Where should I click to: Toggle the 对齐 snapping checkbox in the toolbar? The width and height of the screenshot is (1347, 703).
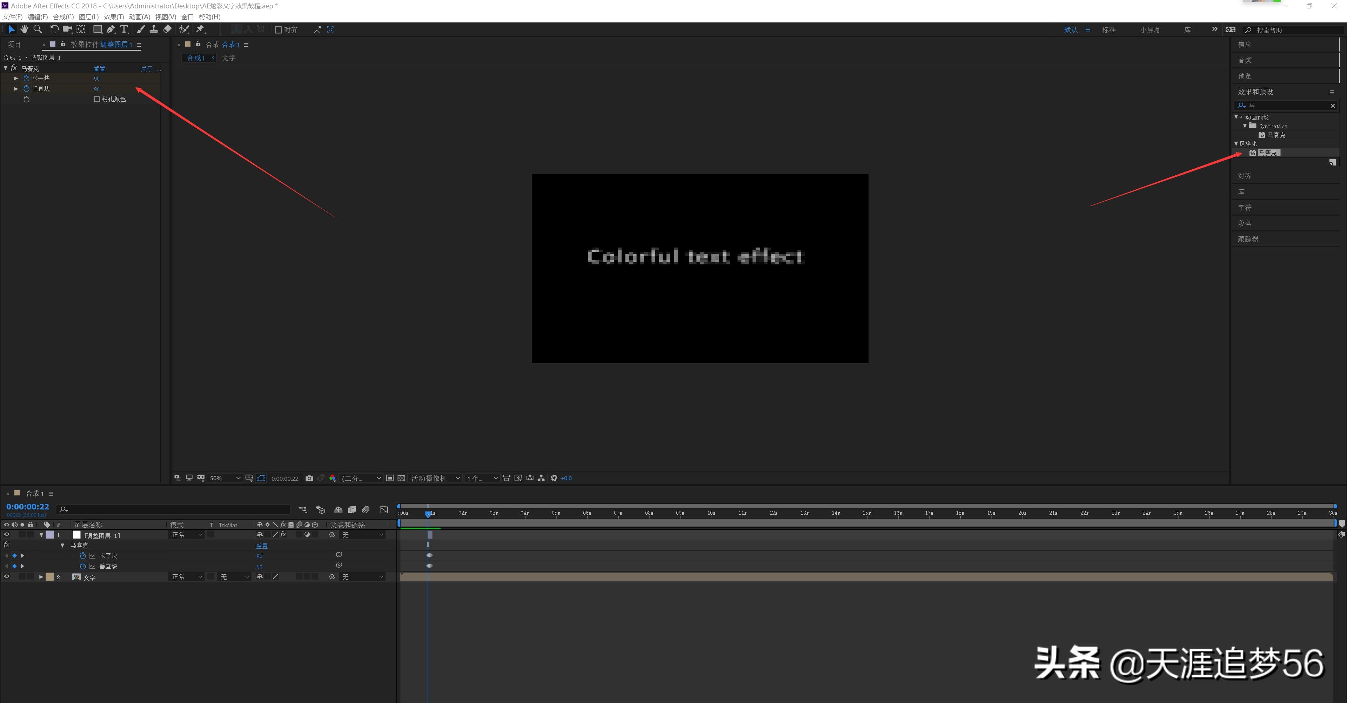click(279, 30)
